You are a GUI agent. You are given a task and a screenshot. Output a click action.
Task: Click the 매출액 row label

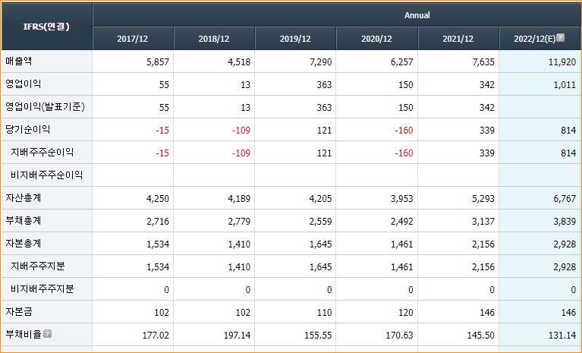pyautogui.click(x=18, y=61)
